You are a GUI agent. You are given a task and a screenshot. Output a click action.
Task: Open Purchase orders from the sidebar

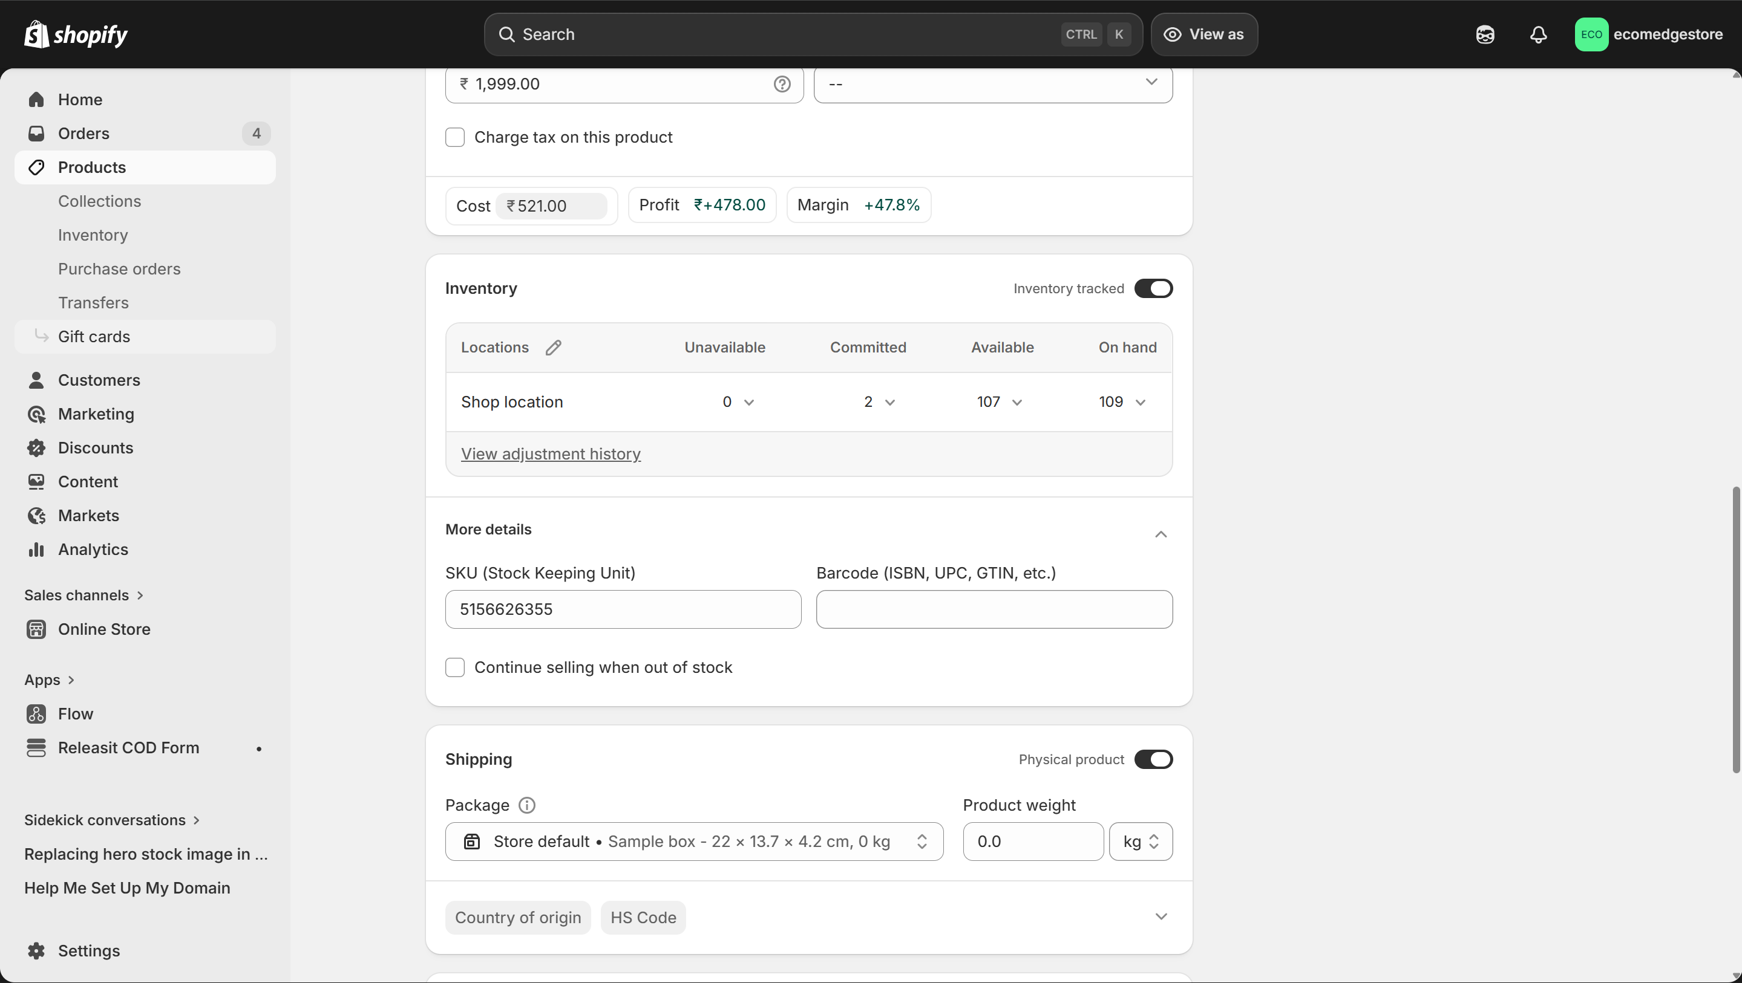click(x=119, y=268)
